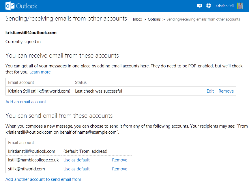The image size is (249, 184).
Task: Select kristianstill@outlook.com in the send table
Action: [x=32, y=151]
